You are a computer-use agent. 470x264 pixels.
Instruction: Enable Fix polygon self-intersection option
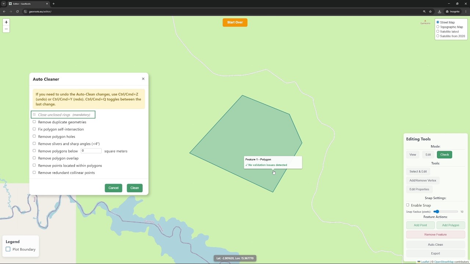[x=34, y=129]
